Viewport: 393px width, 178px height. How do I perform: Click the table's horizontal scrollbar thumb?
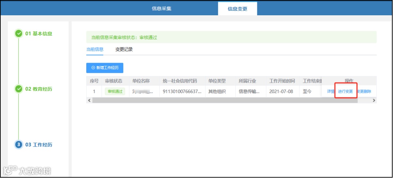pyautogui.click(x=225, y=100)
